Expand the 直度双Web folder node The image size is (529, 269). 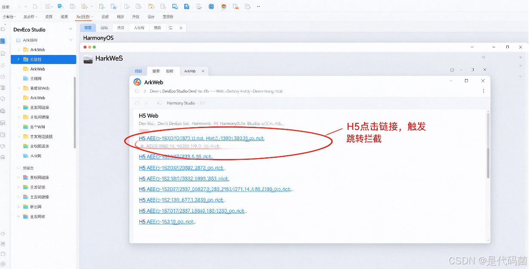(19, 88)
